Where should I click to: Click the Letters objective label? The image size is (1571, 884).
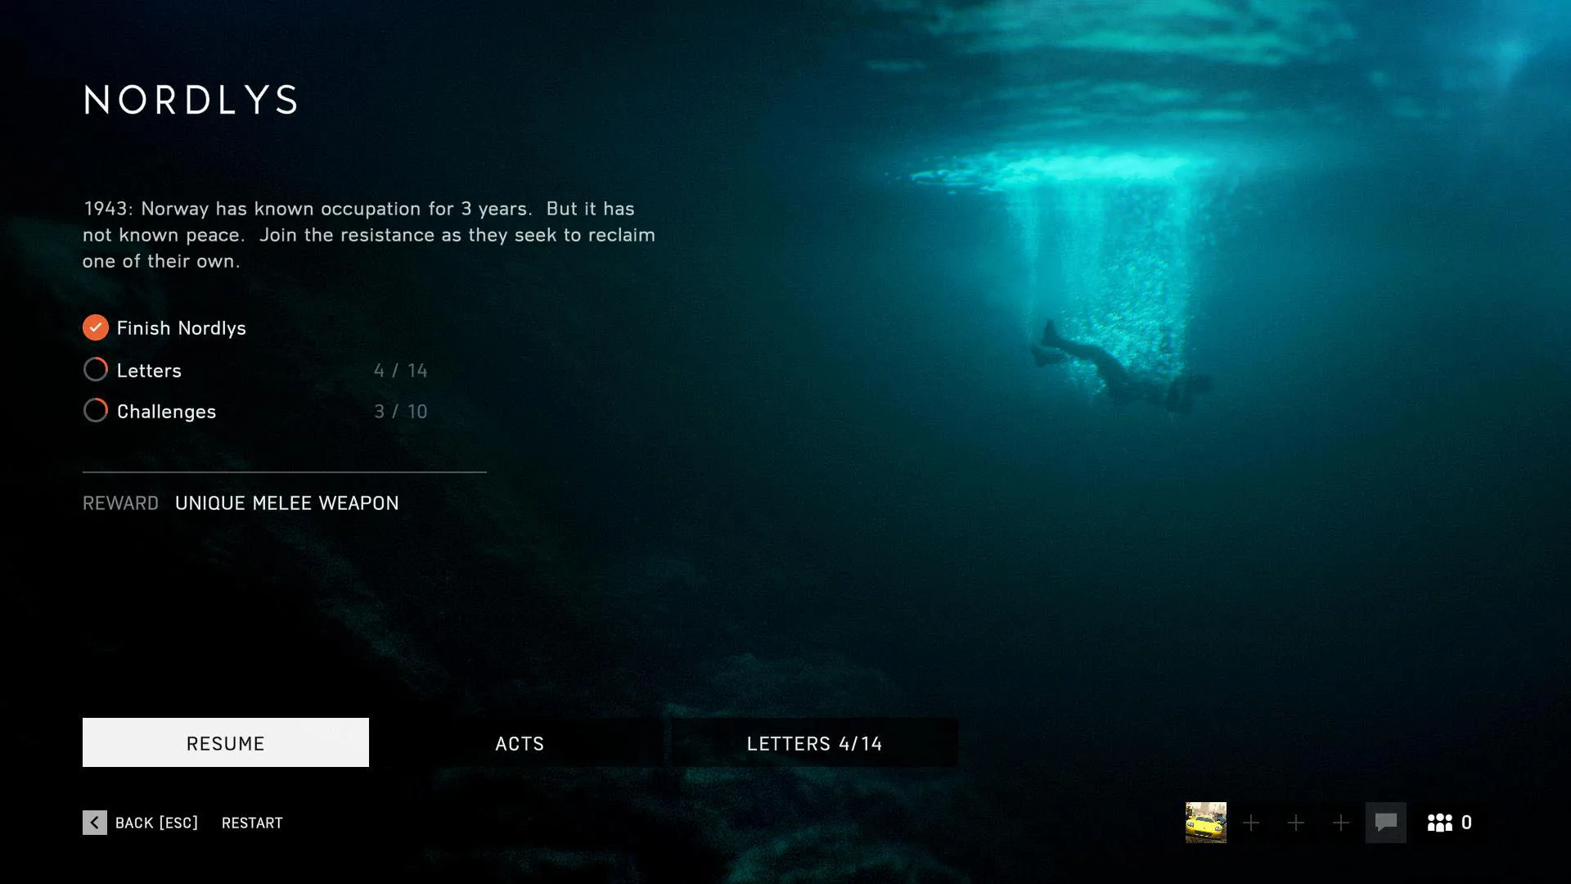point(149,371)
